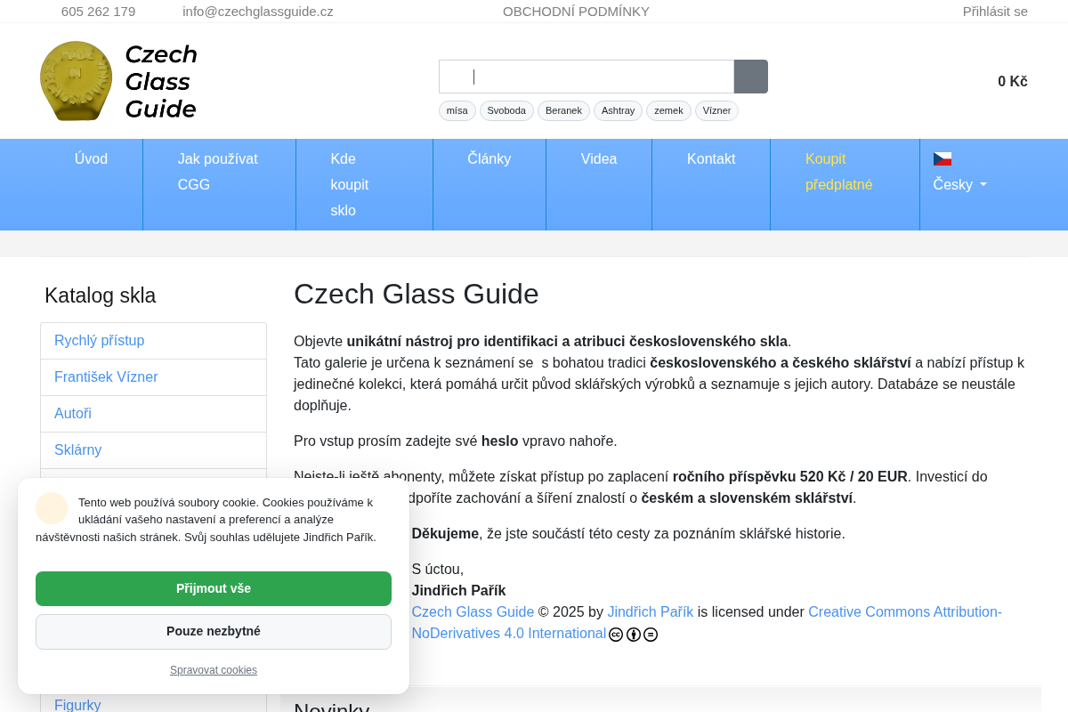The width and height of the screenshot is (1068, 712).
Task: Click the cookie icon in consent popup
Action: point(52,508)
